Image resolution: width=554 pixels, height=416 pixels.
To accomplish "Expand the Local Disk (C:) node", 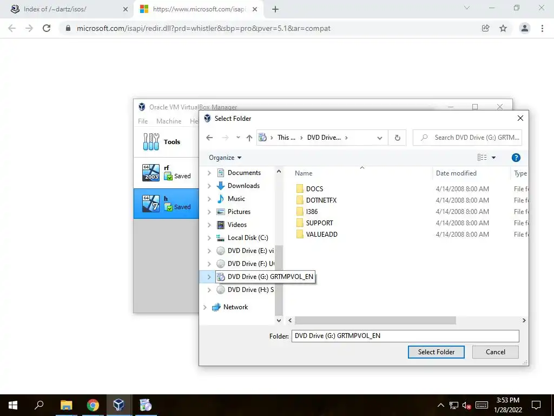I will click(x=209, y=238).
